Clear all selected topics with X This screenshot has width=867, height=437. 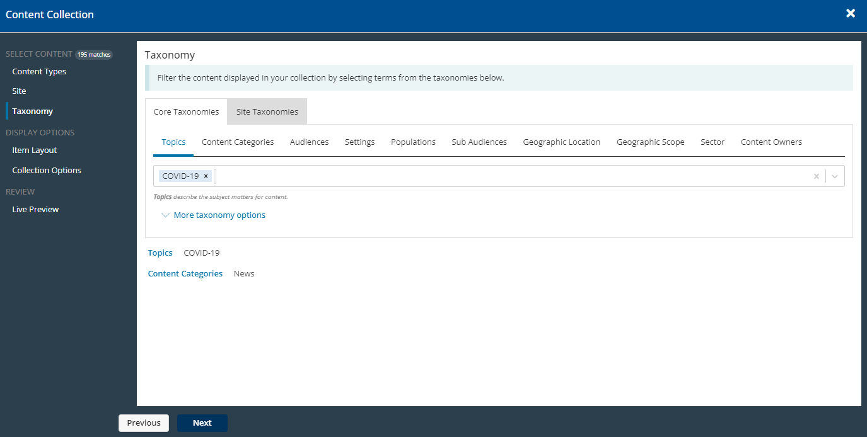coord(816,176)
